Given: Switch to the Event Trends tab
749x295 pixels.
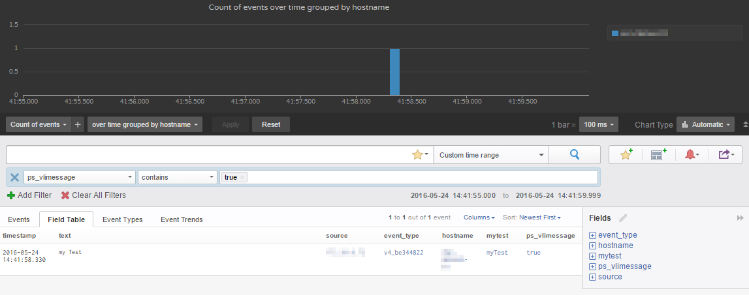Looking at the screenshot, I should tap(182, 219).
